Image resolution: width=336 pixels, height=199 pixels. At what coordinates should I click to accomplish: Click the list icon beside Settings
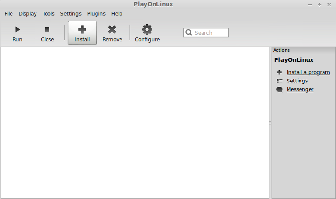point(279,81)
